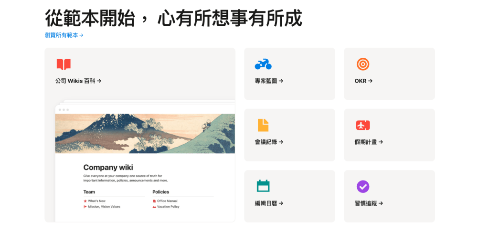Viewport: 489px width, 233px height.
Task: Click the Team heading in preview
Action: click(89, 192)
